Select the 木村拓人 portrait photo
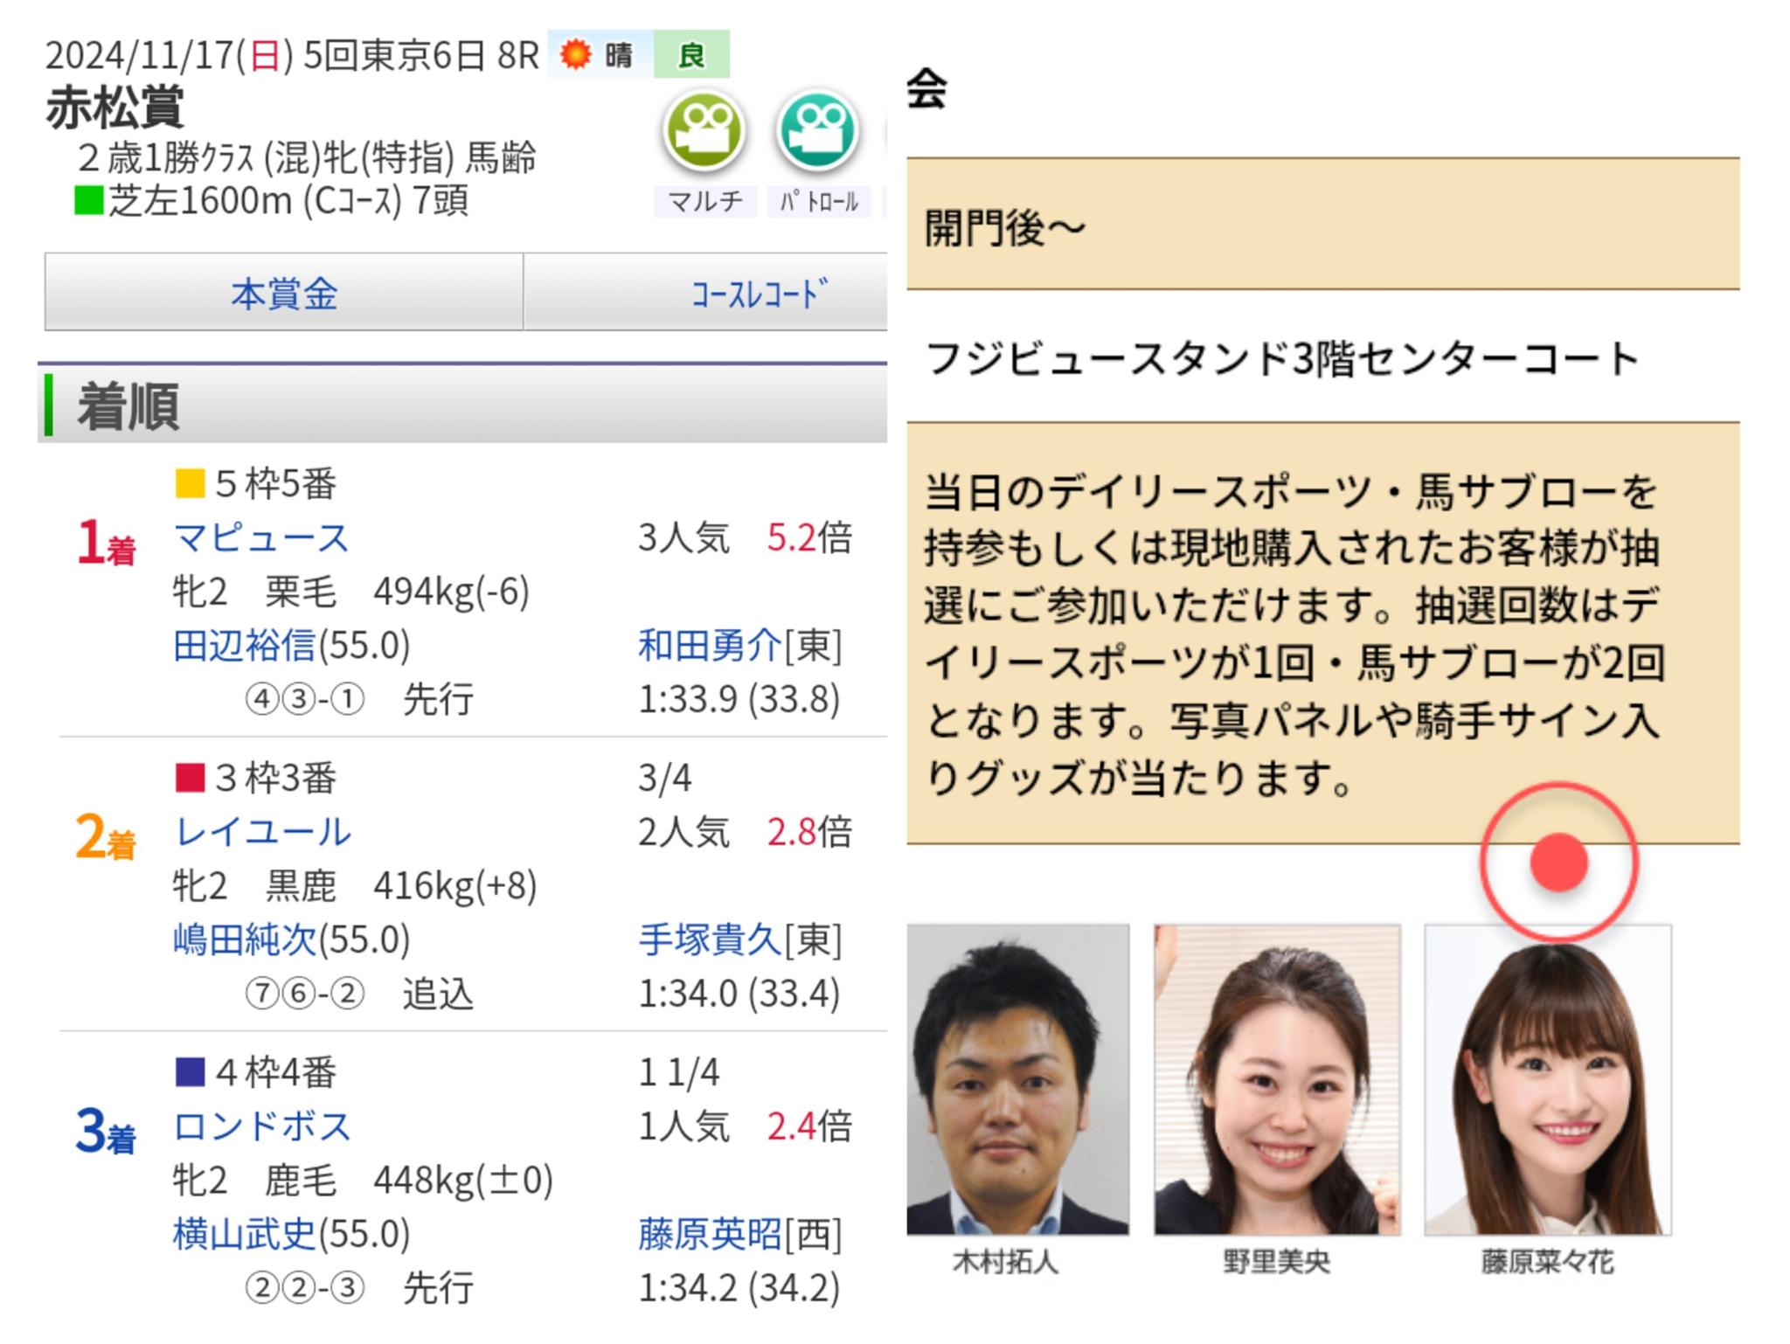 [x=1017, y=1079]
